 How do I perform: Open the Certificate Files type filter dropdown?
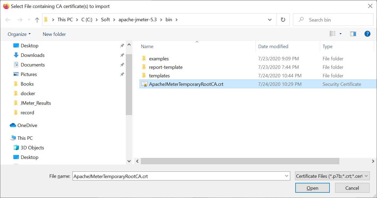[x=332, y=176]
